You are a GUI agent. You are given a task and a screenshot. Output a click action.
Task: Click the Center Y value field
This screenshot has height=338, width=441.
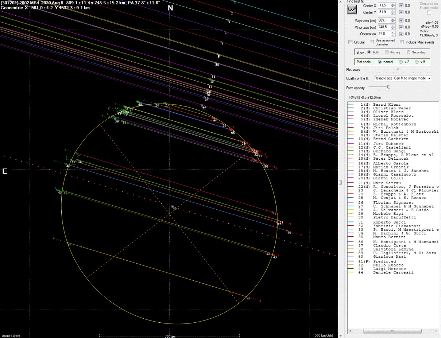[x=384, y=12]
